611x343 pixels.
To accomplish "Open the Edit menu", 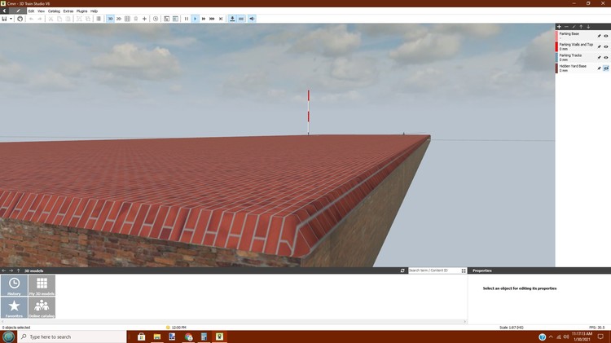I will click(31, 11).
